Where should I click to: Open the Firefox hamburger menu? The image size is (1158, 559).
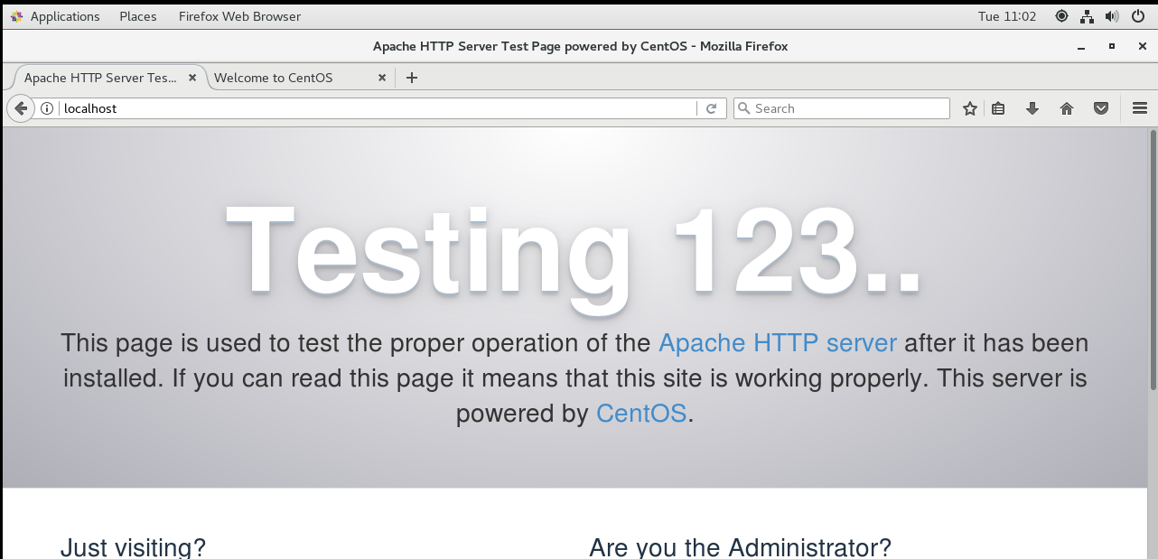[x=1139, y=108]
